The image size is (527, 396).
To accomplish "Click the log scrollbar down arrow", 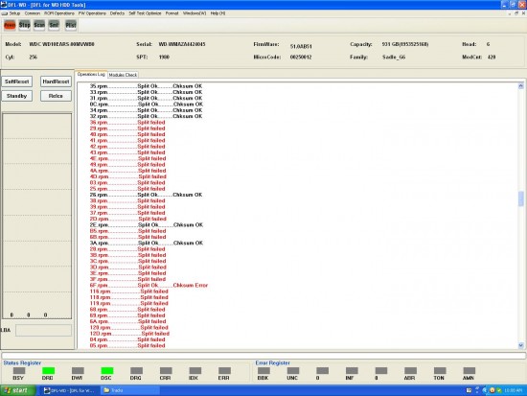I will point(520,345).
